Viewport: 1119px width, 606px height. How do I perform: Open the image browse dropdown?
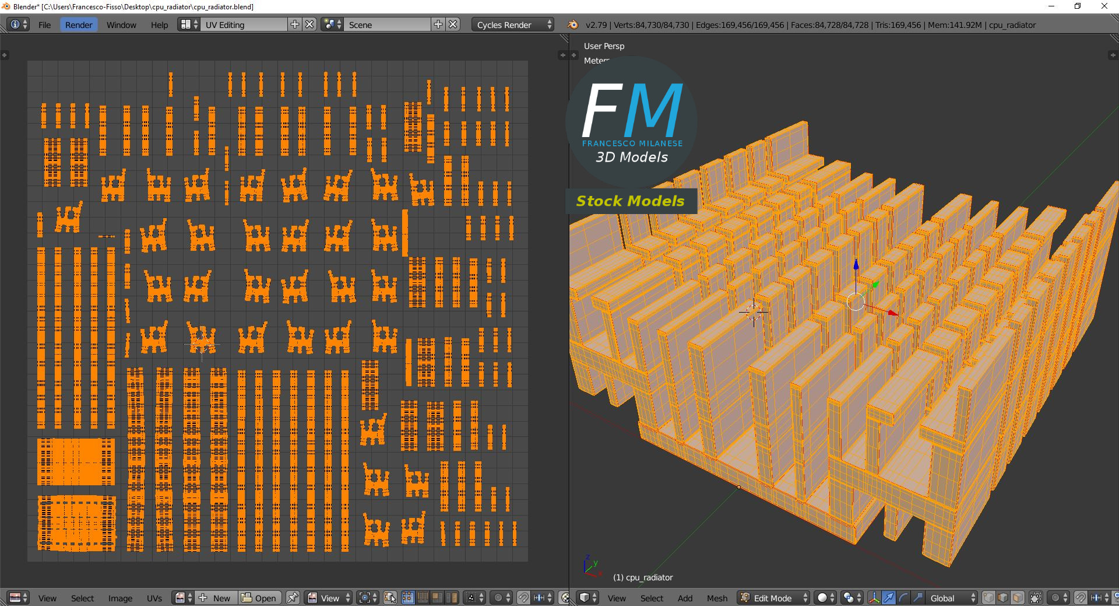pyautogui.click(x=183, y=598)
